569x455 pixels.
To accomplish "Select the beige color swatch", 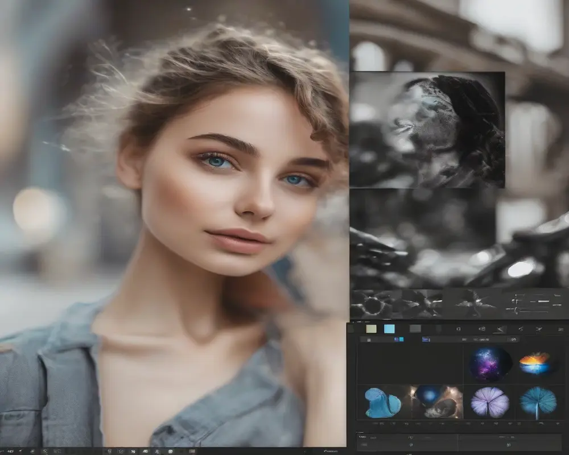I will (x=371, y=329).
